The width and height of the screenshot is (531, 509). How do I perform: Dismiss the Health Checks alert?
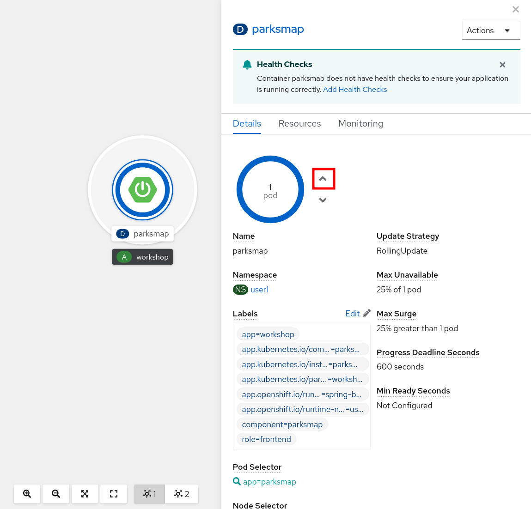pos(502,65)
